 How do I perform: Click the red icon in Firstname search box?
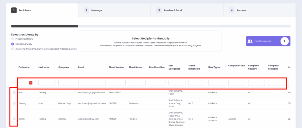click(31, 83)
